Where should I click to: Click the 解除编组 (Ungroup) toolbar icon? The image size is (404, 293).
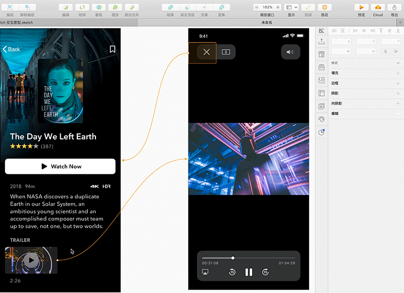(27, 7)
